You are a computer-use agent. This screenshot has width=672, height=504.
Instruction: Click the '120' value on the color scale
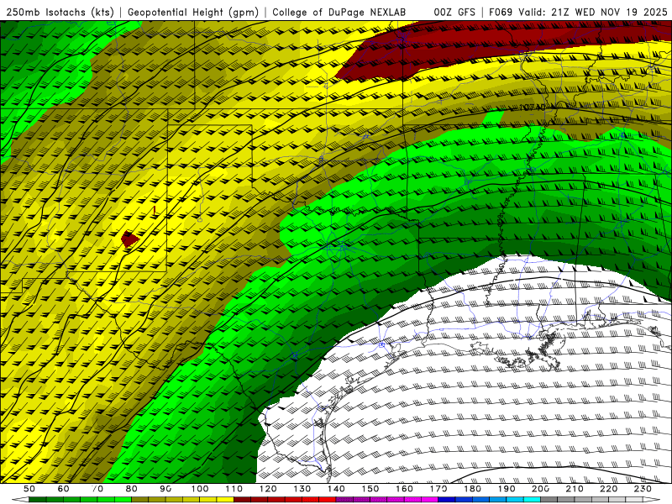coord(268,489)
